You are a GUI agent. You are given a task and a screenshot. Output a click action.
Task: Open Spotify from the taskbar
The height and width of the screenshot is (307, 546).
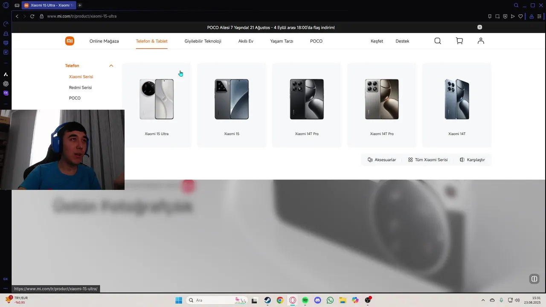tap(305, 300)
